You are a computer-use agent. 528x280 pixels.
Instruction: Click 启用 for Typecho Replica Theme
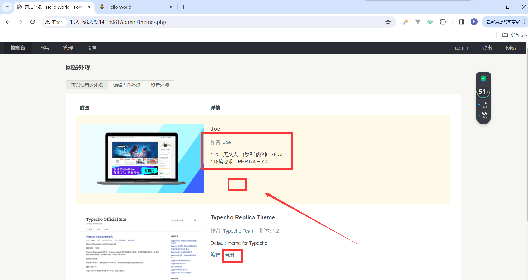[229, 255]
